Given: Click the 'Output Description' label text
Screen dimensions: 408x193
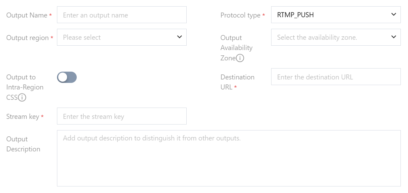Looking at the screenshot, I should (x=23, y=144).
